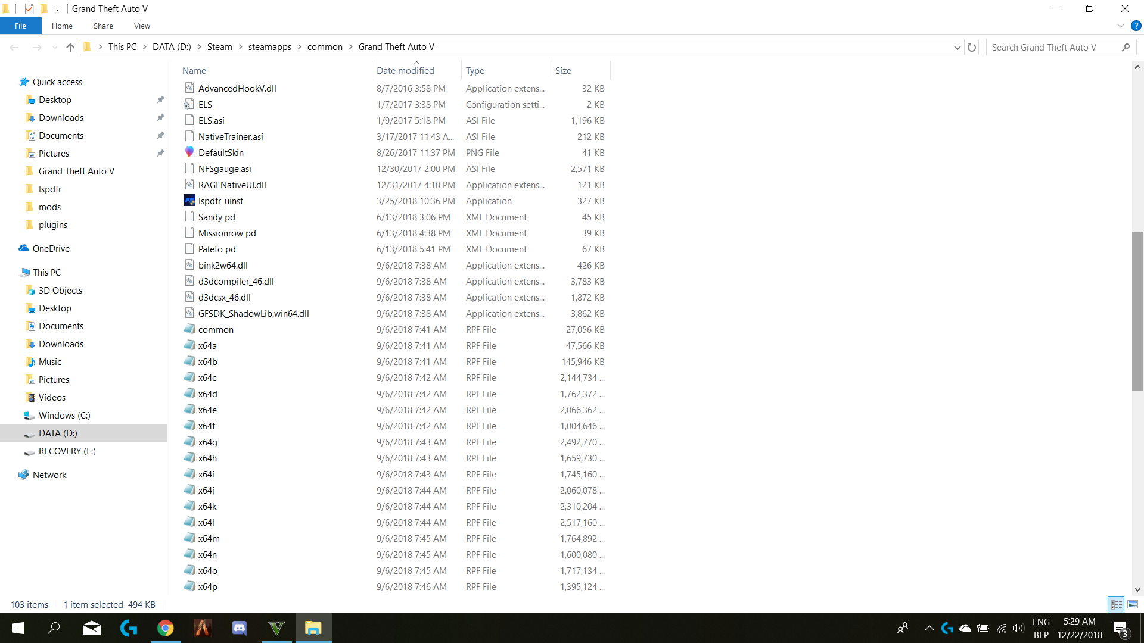Click the Quick Access Toolbar properties checkmark
1144x643 pixels.
point(29,9)
